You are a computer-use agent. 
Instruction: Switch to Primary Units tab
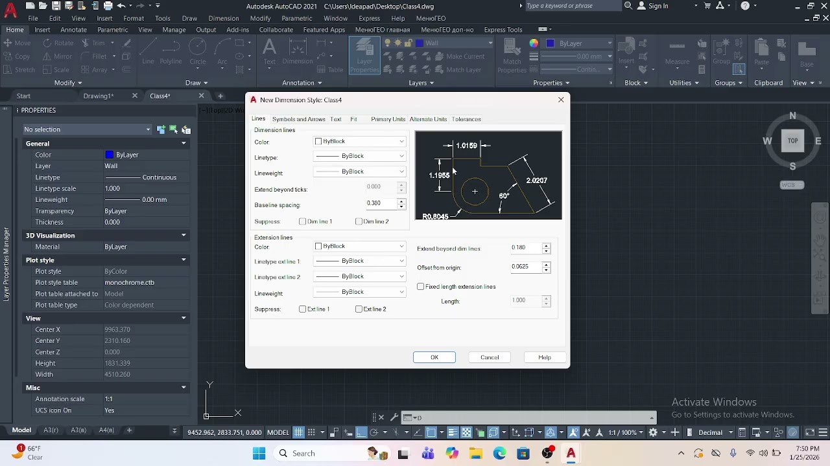coord(388,119)
